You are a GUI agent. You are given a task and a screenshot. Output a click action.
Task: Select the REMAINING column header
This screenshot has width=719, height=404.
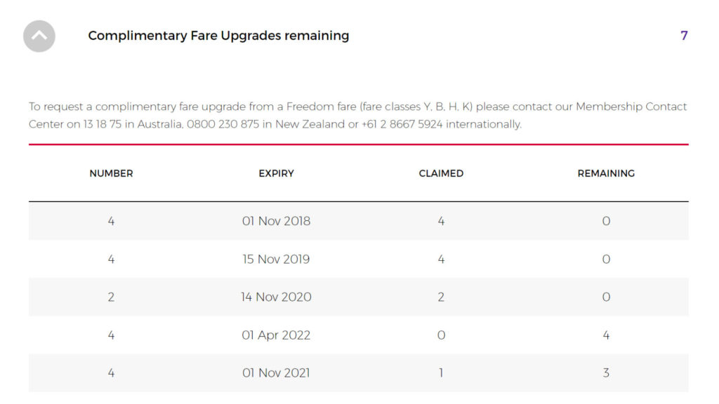click(x=606, y=174)
